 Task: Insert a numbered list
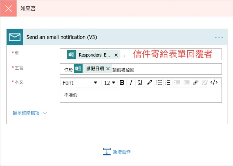coord(168,83)
